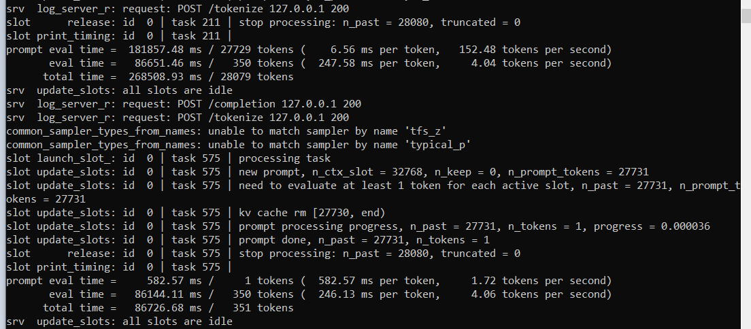The width and height of the screenshot is (751, 329).
Task: Click the progress = 0.000036 text
Action: pos(652,226)
